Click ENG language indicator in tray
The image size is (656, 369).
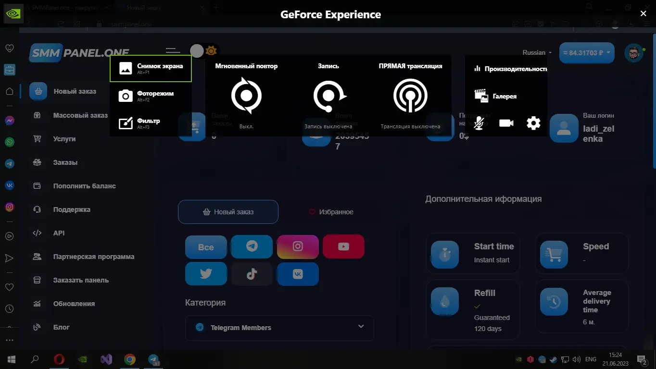[x=591, y=359]
